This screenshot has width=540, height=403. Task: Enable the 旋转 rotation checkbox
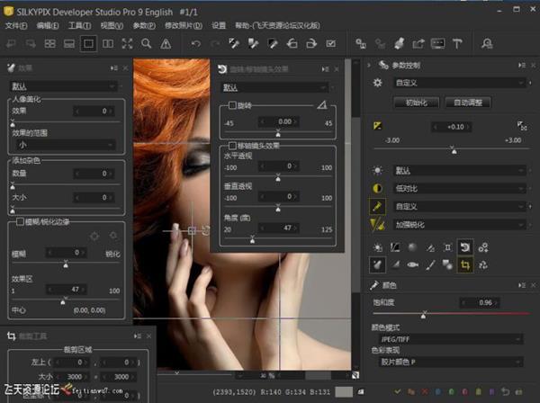tap(233, 105)
